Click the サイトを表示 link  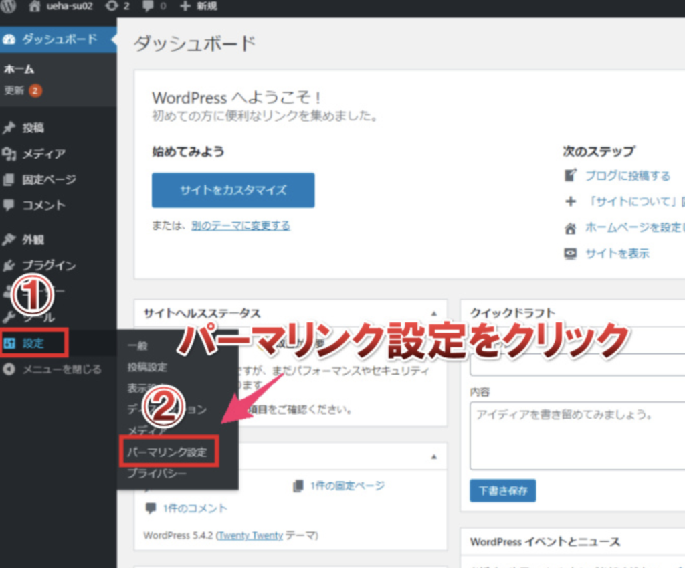coord(617,253)
